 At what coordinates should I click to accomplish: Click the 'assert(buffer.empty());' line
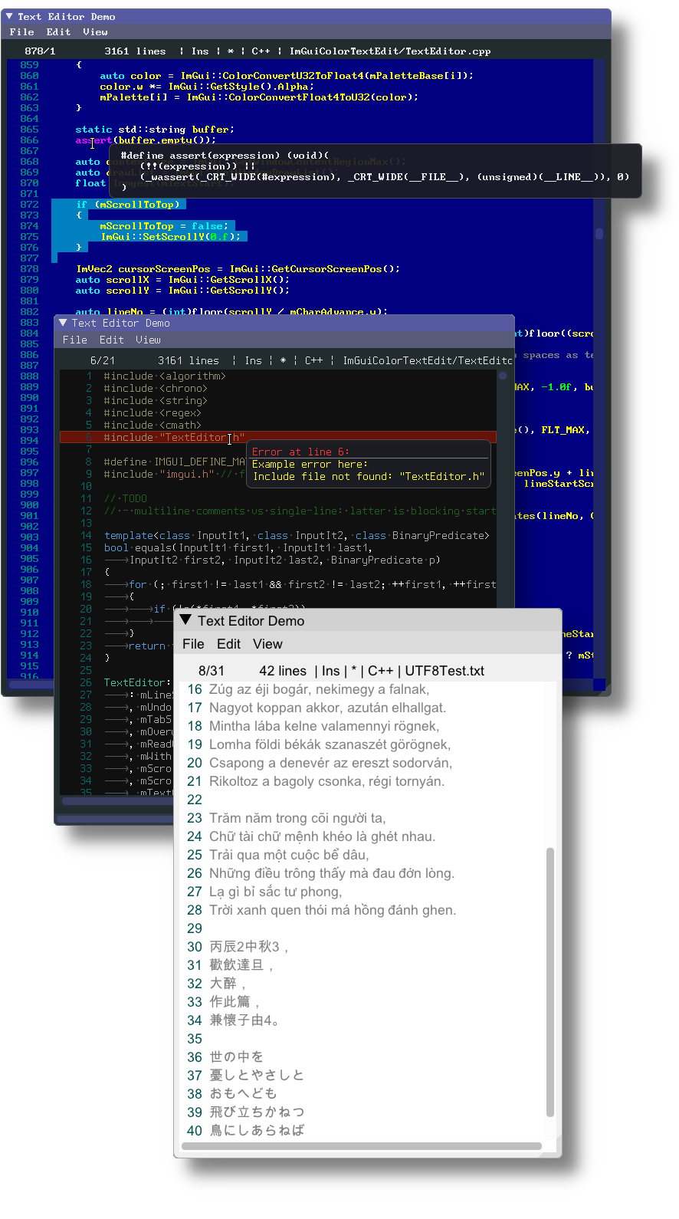(x=146, y=140)
